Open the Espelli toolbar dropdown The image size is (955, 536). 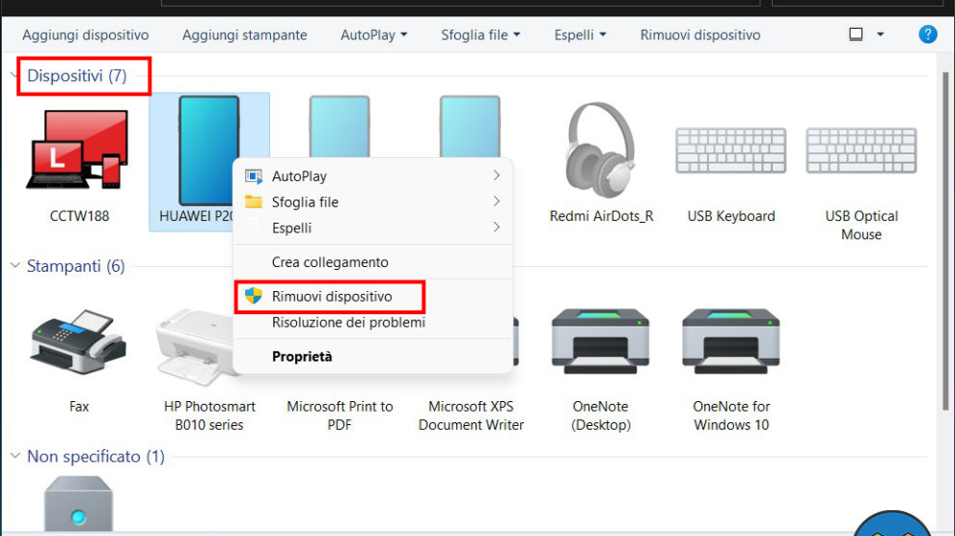click(580, 36)
